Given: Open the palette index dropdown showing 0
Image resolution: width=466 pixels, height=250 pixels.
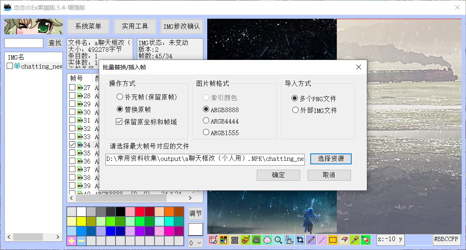Looking at the screenshot, I should (196, 243).
